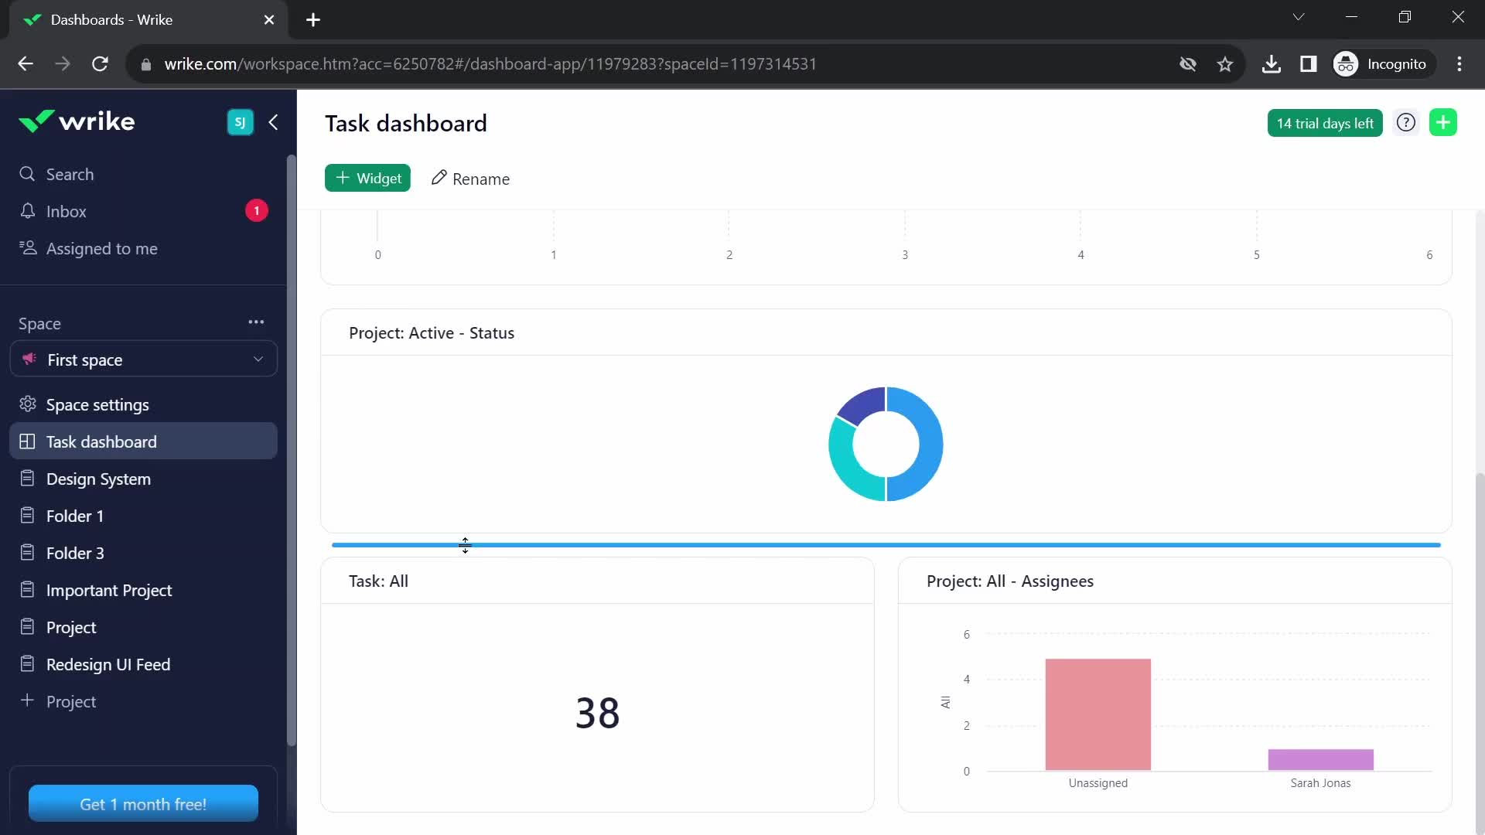The image size is (1485, 835).
Task: Click the global add plus icon
Action: coord(1446,122)
